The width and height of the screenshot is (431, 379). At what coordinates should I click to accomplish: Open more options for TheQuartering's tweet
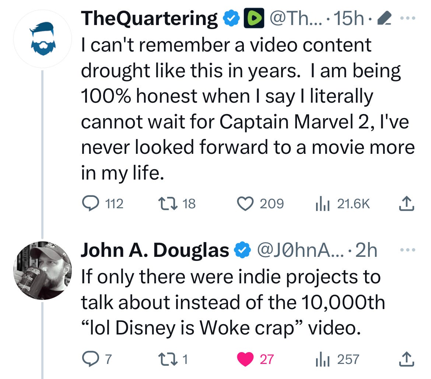(408, 18)
